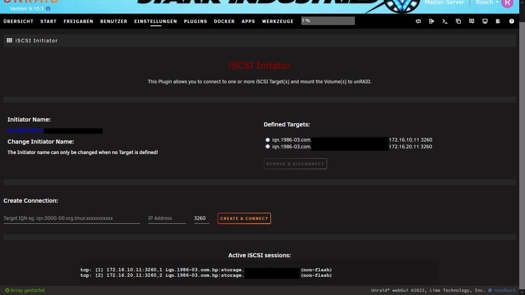Click the blue initiator name link
Image resolution: width=525 pixels, height=295 pixels.
[x=25, y=130]
